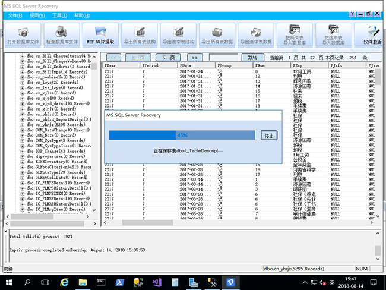Click the 停止 button in the dialog
This screenshot has height=290, width=386.
pyautogui.click(x=269, y=135)
